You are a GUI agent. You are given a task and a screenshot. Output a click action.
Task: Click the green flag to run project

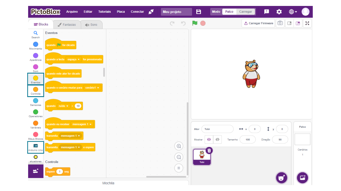coord(195,23)
